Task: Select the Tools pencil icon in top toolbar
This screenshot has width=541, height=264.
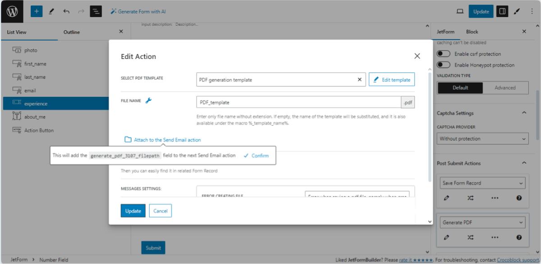Action: 52,11
